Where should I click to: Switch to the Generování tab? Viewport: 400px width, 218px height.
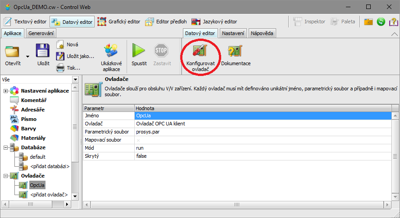41,33
